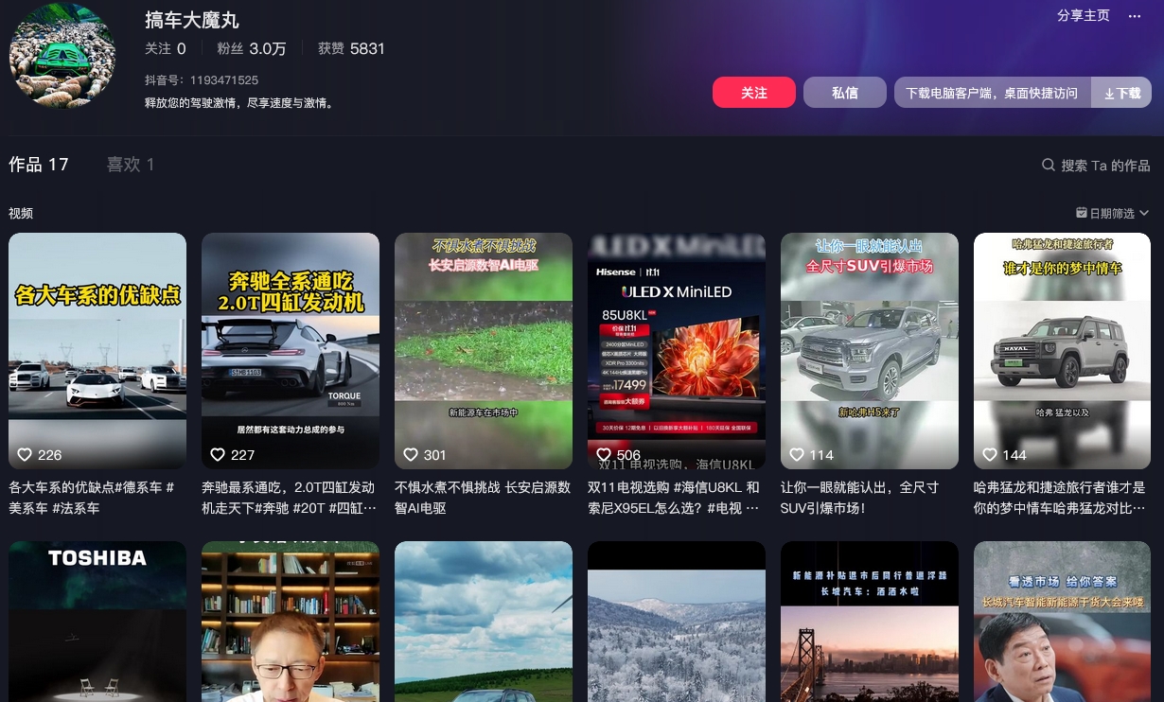Screen dimensions: 1164x702
Task: Click the username 搞车大魔丸
Action: pyautogui.click(x=192, y=20)
